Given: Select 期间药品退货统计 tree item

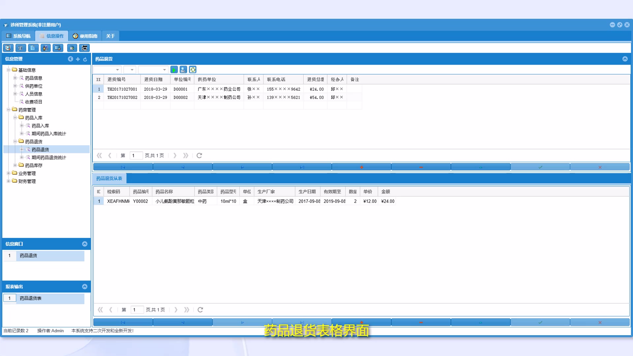Looking at the screenshot, I should [49, 158].
